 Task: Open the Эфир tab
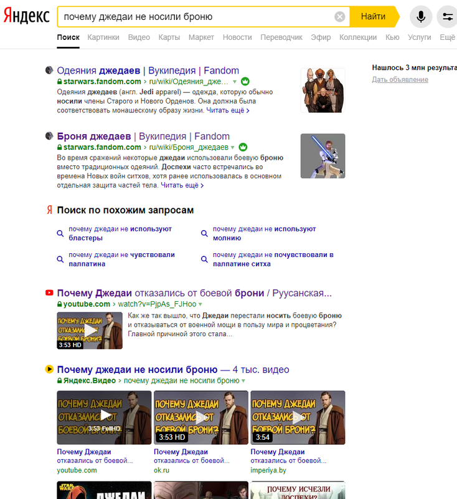[321, 37]
